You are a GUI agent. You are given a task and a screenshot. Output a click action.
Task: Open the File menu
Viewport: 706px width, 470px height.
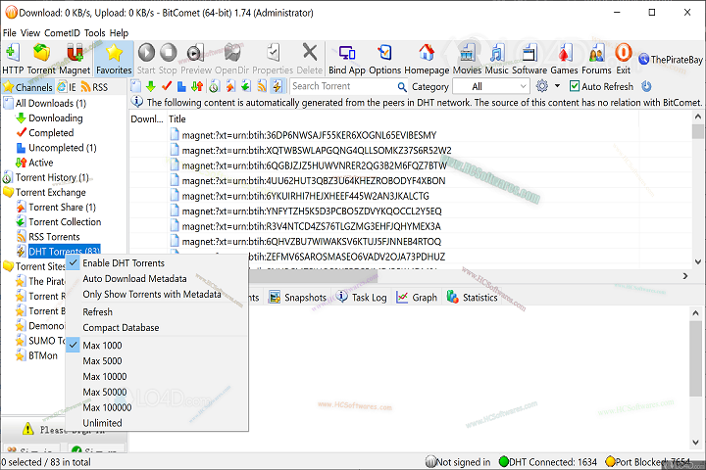10,33
